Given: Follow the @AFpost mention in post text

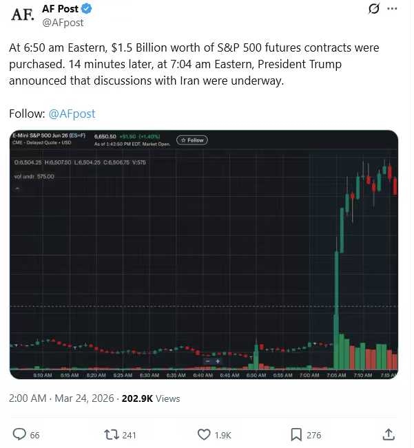Looking at the screenshot, I should [72, 114].
